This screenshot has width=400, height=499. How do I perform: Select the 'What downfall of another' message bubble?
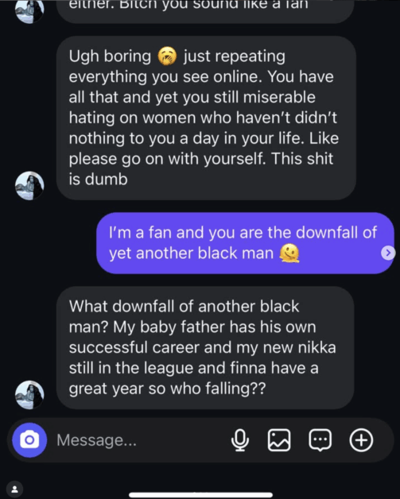point(205,348)
